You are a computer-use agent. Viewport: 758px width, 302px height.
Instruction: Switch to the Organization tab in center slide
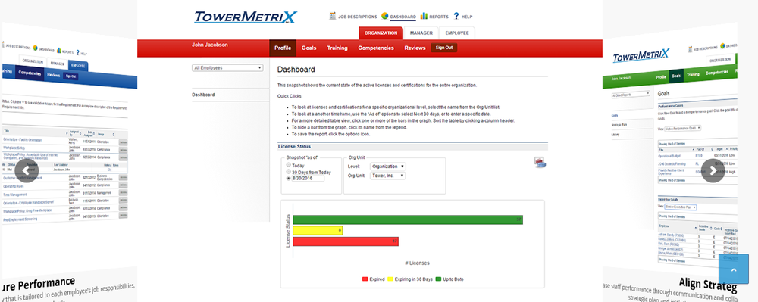tap(381, 33)
